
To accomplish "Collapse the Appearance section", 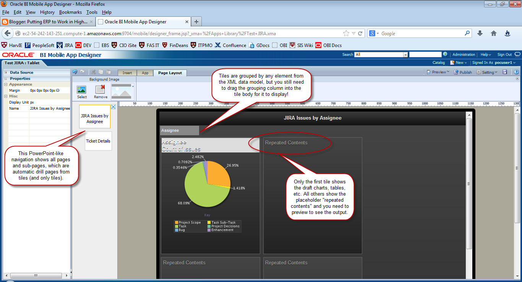I will click(x=6, y=84).
